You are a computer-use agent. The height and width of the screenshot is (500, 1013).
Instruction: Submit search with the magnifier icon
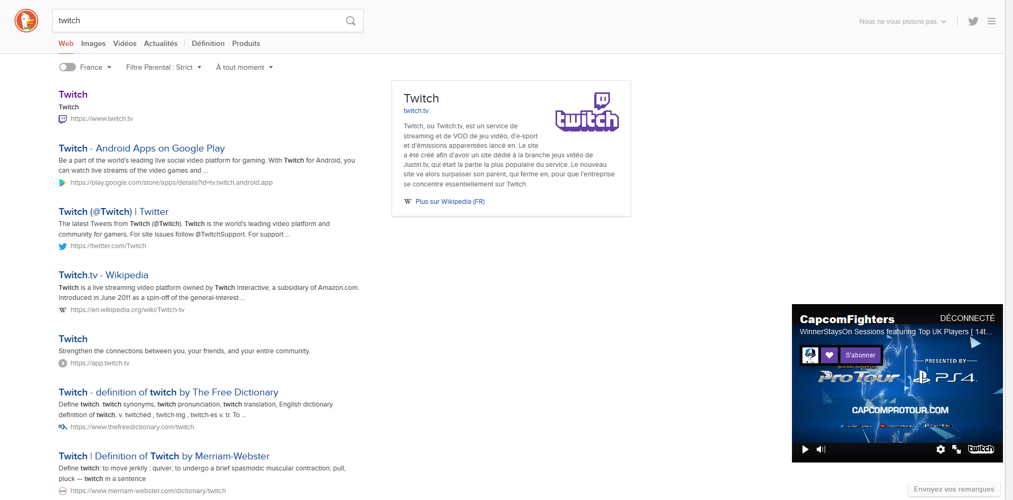click(x=350, y=21)
